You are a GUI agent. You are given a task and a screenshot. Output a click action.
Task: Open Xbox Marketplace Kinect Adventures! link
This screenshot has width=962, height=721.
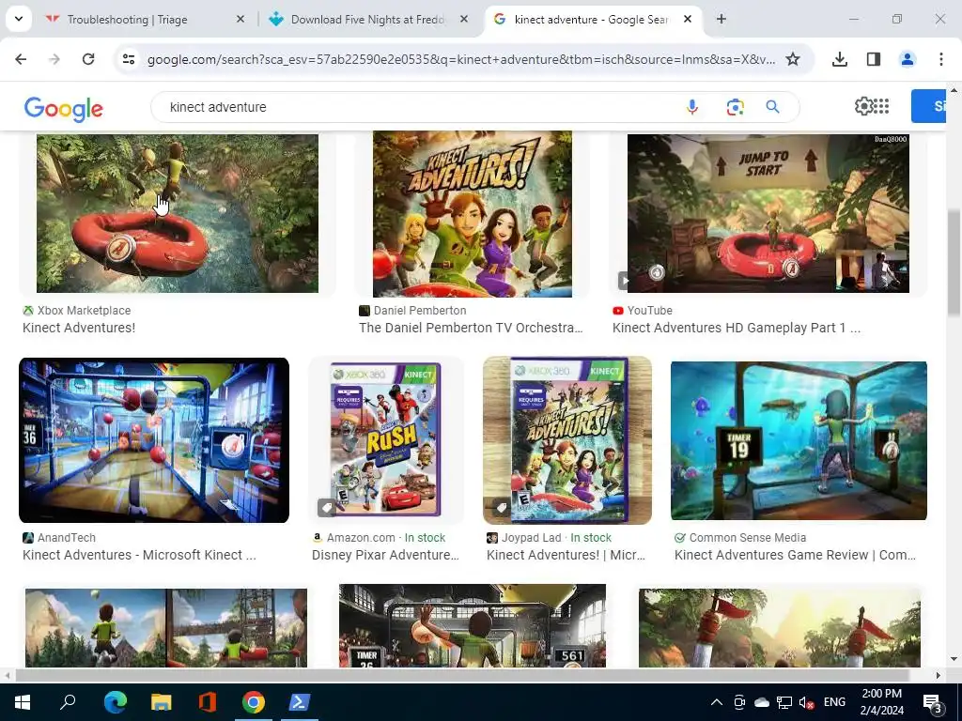point(79,328)
